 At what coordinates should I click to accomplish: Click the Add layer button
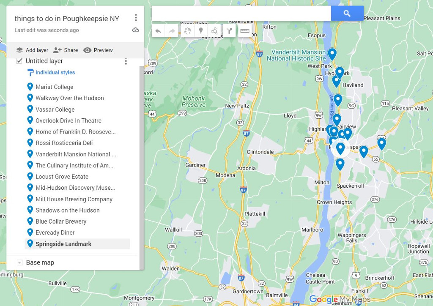click(x=32, y=50)
